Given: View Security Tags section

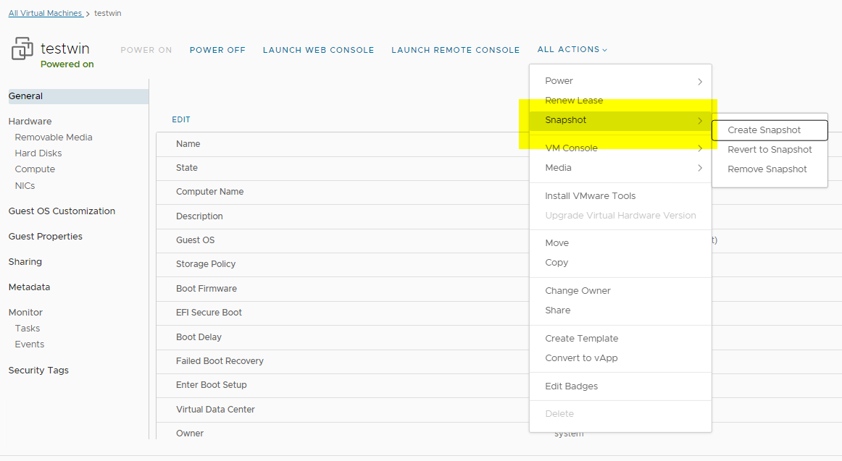Looking at the screenshot, I should coord(38,371).
